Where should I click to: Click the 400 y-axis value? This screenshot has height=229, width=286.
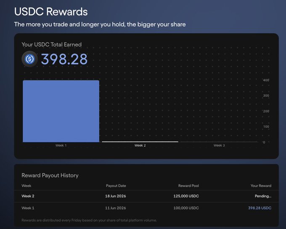(x=266, y=80)
